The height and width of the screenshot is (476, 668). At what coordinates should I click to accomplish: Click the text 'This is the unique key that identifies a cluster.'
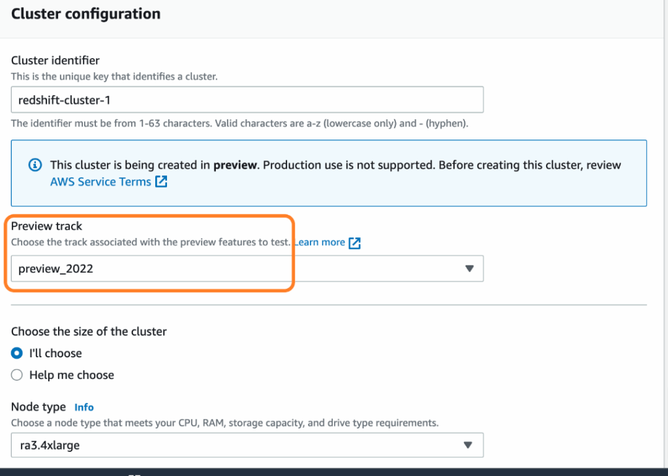(114, 77)
